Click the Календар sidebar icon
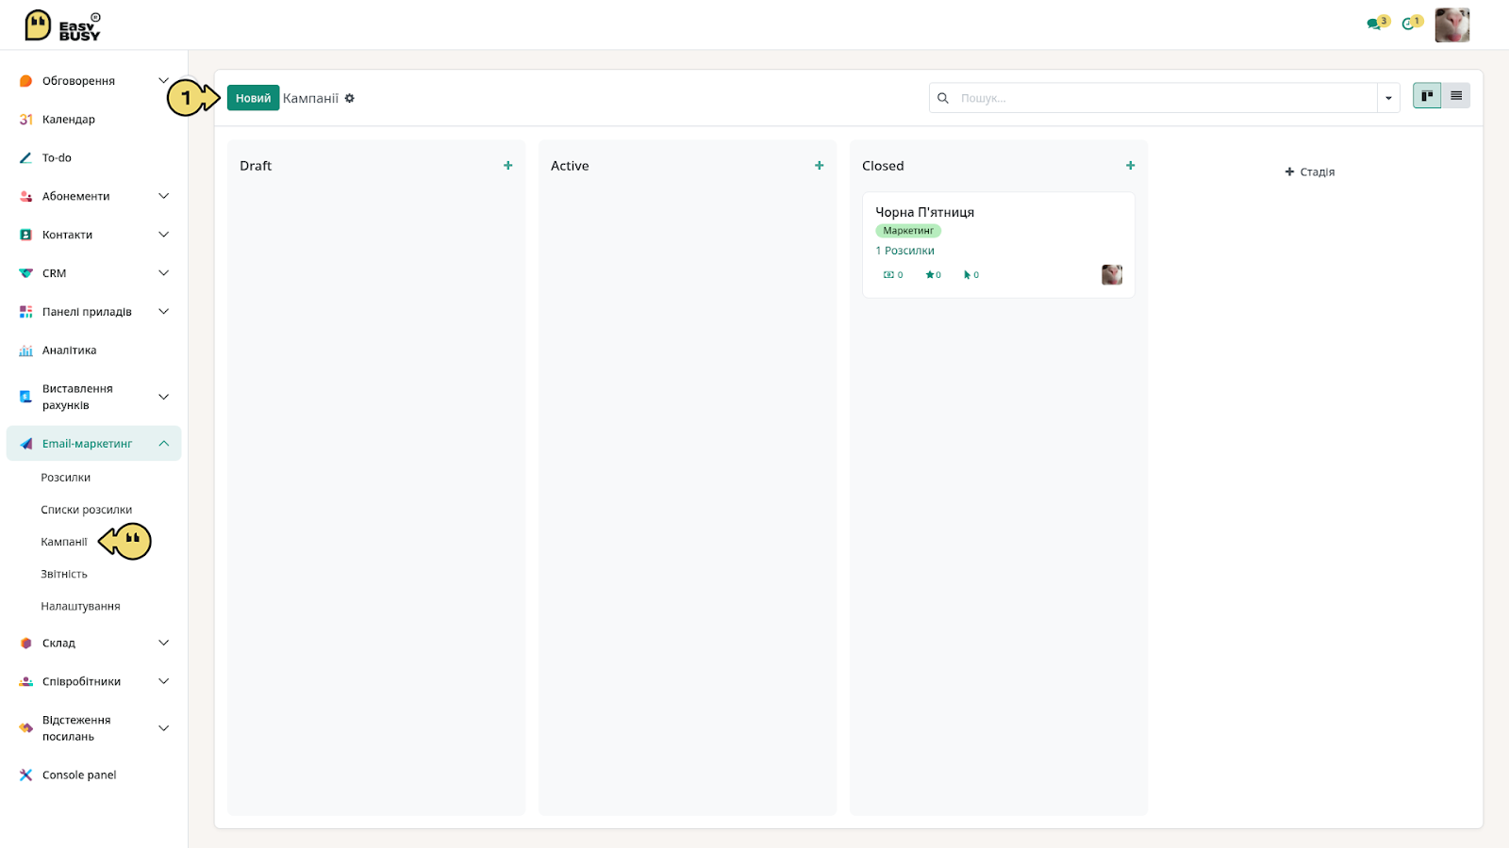 point(25,120)
